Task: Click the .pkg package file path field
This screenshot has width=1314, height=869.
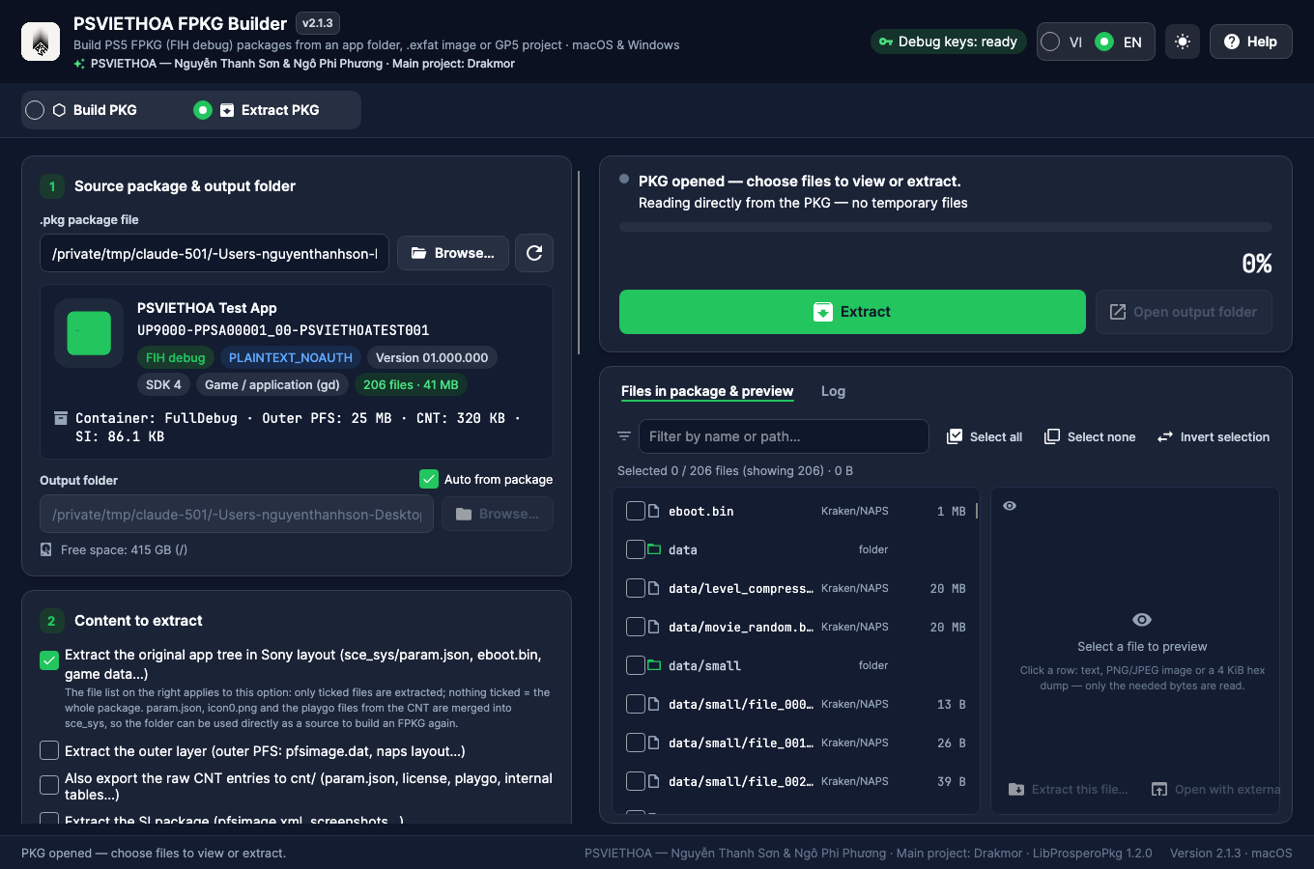Action: click(214, 253)
